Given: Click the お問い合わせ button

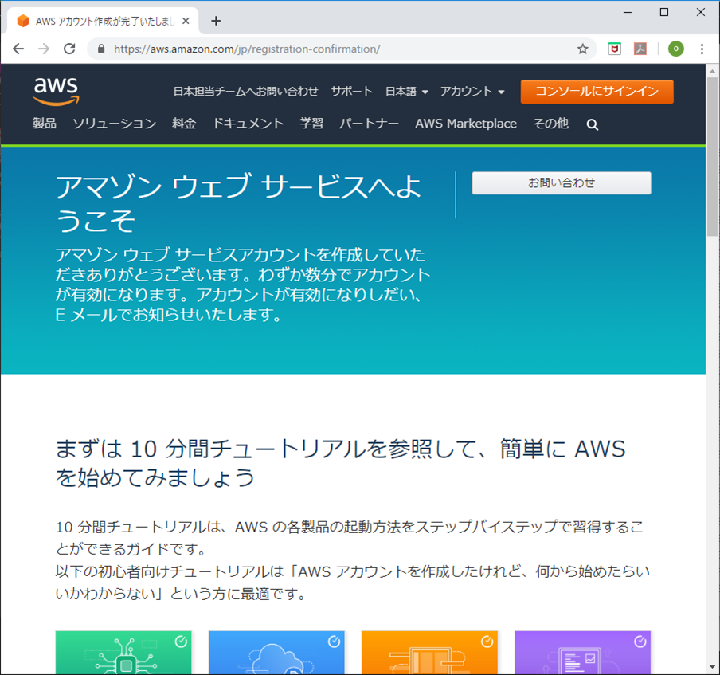Looking at the screenshot, I should [562, 182].
